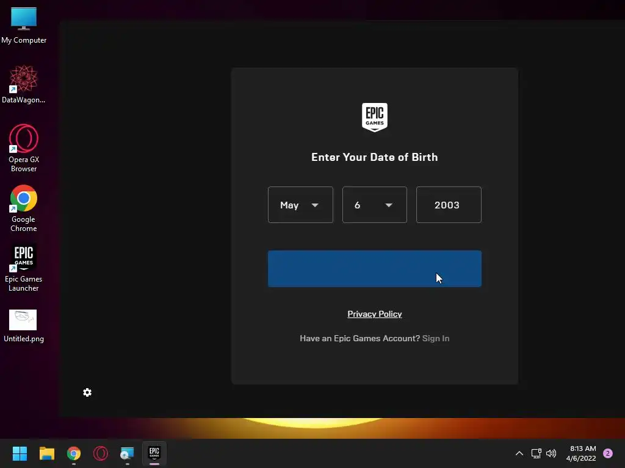This screenshot has width=625, height=468.
Task: Open the computer monitor app in taskbar
Action: (x=127, y=453)
